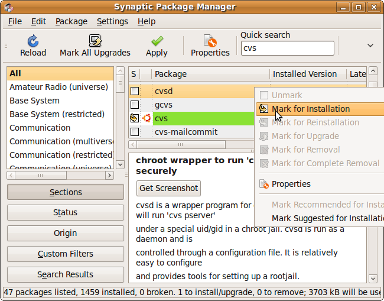Sort by Installed Version column header
This screenshot has height=301, width=384.
tap(308, 74)
